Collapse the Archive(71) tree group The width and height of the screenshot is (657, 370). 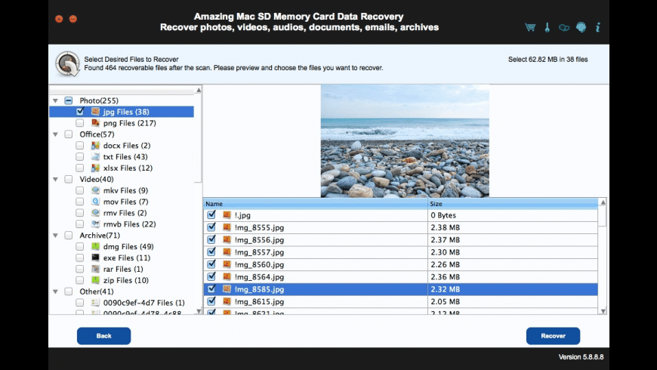click(x=55, y=236)
